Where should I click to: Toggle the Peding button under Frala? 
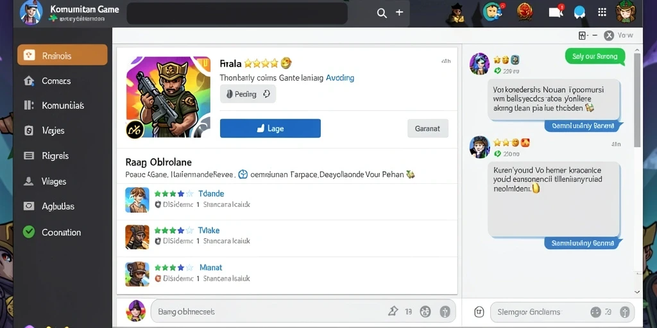[x=248, y=94]
